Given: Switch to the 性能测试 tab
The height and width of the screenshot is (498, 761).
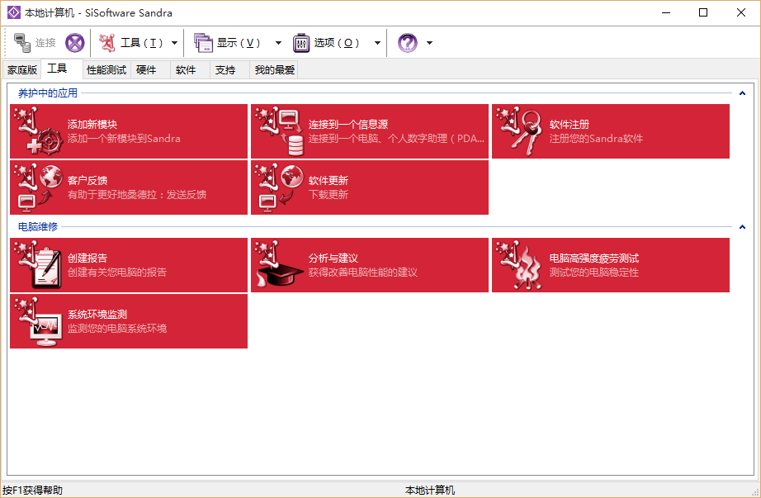Looking at the screenshot, I should tap(106, 70).
